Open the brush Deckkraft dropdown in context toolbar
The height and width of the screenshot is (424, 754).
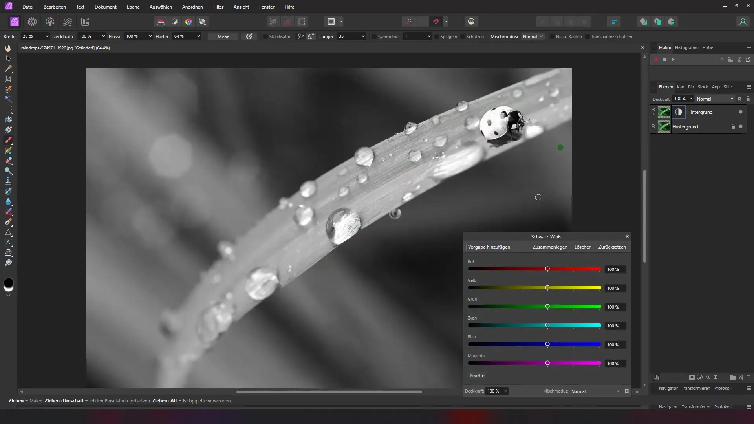pos(103,37)
